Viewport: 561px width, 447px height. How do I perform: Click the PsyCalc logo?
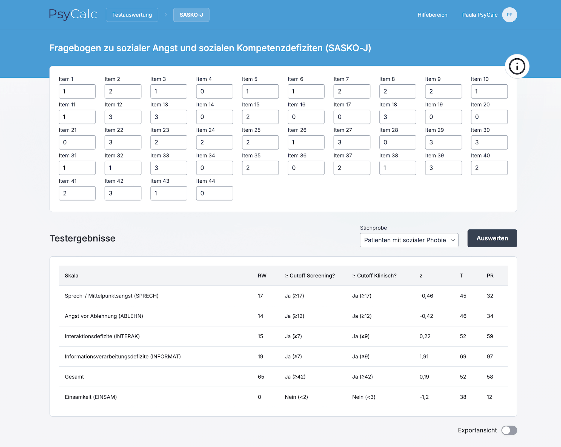tap(73, 15)
